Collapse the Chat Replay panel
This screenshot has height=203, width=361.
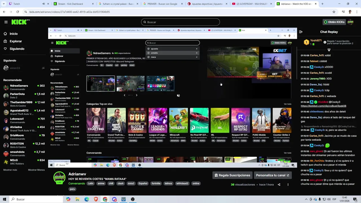[301, 32]
